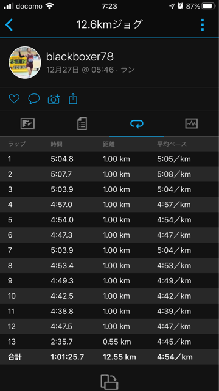Switch to the stats details tab
The width and height of the screenshot is (219, 391).
(x=82, y=123)
